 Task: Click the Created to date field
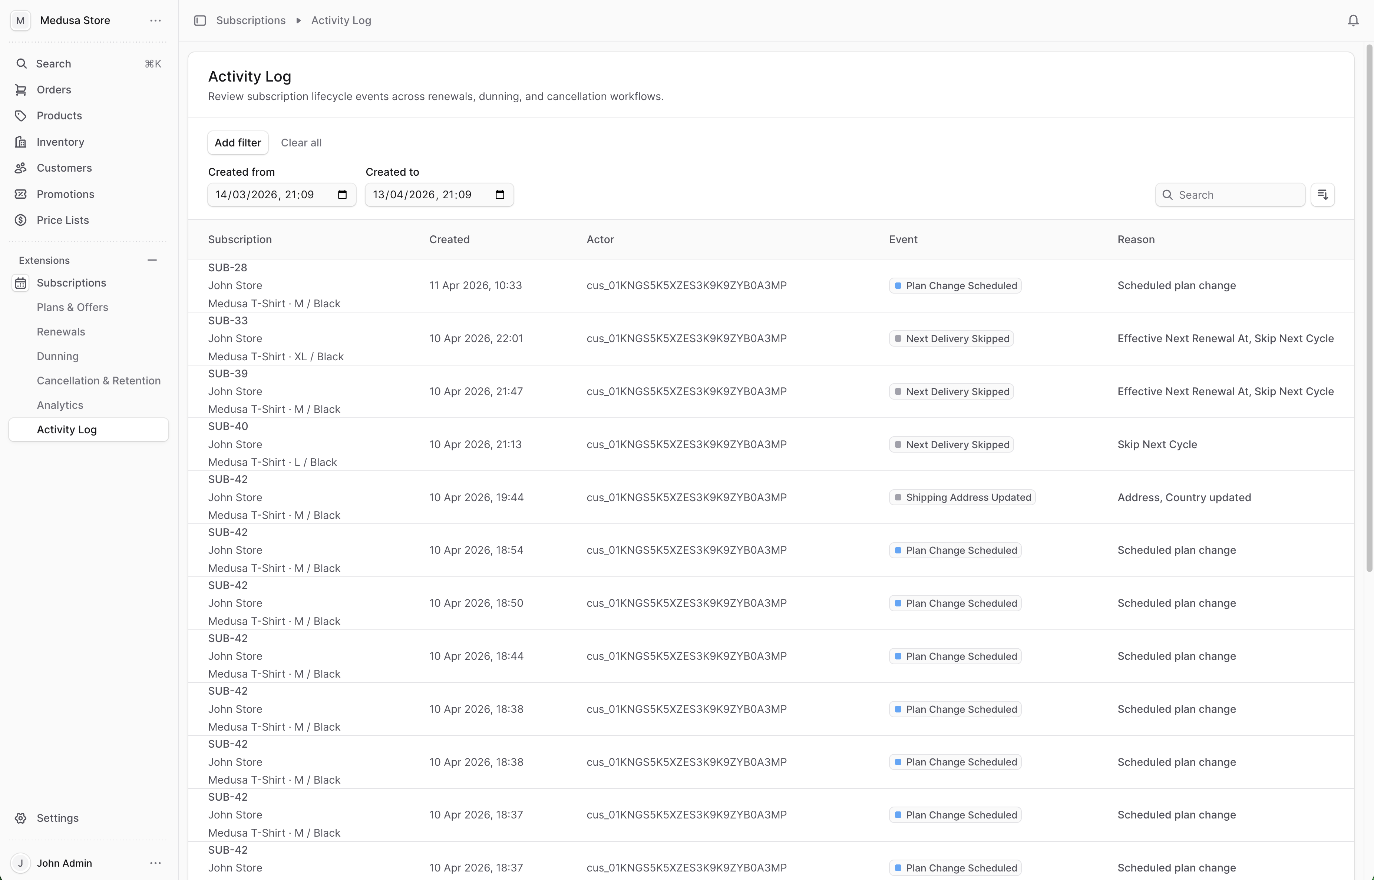pos(439,195)
